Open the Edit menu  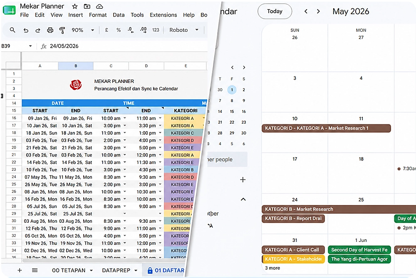point(40,15)
